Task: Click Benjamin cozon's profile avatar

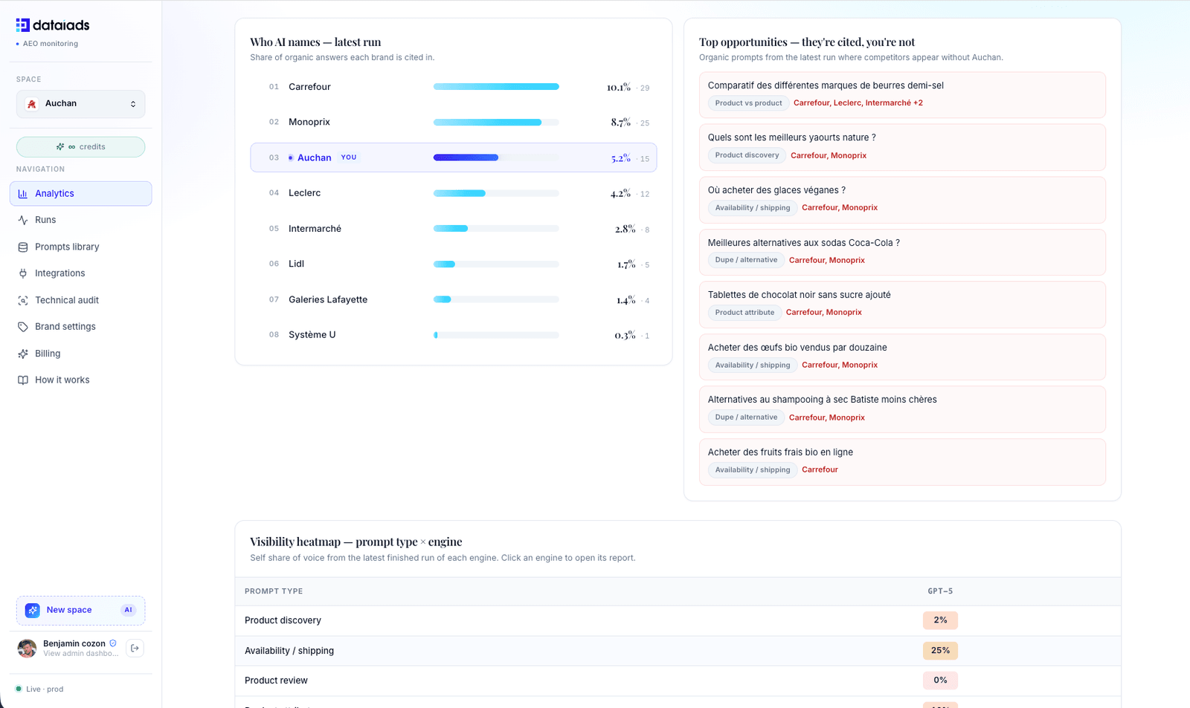Action: tap(28, 649)
